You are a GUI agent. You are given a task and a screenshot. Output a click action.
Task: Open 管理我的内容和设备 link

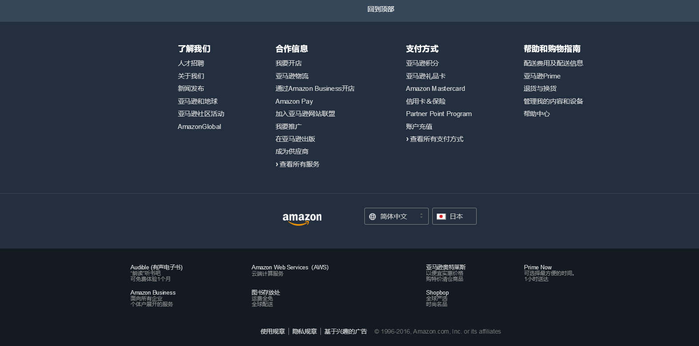tap(553, 101)
